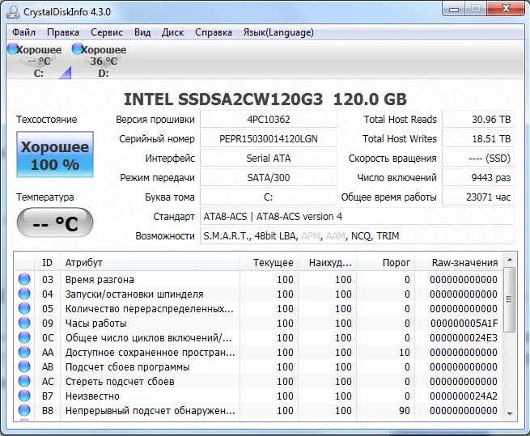Select drive D: status orb at 36 °C
530x436 pixels.
point(78,49)
